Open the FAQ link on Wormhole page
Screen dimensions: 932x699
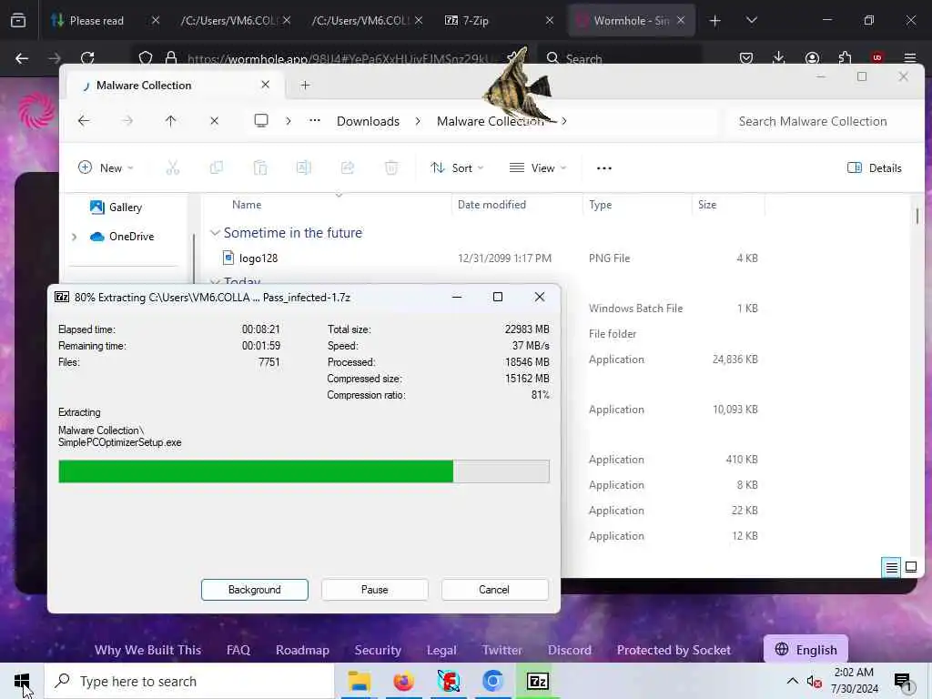tap(238, 650)
